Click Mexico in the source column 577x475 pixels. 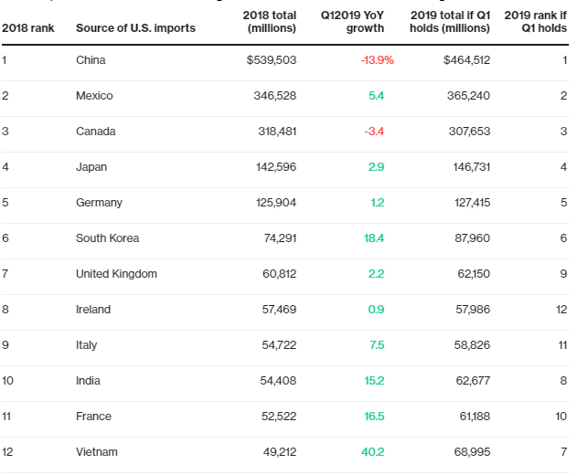pos(95,96)
